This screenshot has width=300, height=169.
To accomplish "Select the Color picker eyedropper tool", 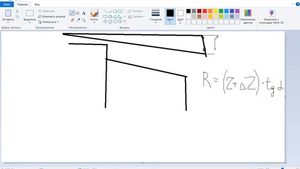I will coord(78,20).
